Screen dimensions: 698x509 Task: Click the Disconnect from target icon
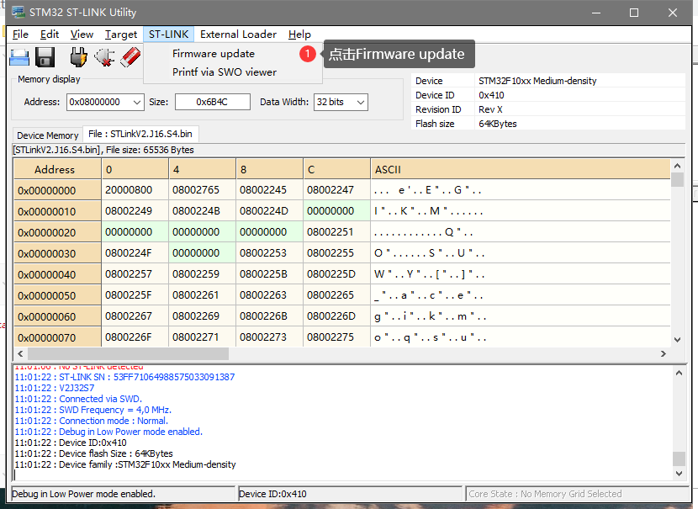click(104, 57)
